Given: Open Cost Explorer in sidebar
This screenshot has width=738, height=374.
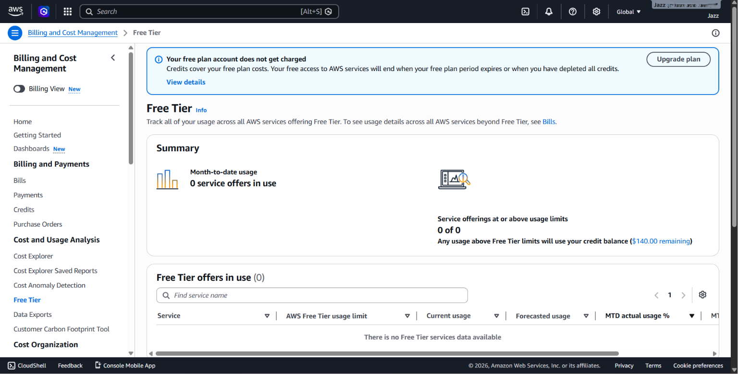Looking at the screenshot, I should (33, 256).
